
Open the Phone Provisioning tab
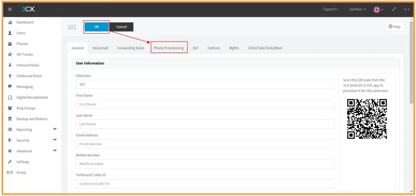(x=169, y=48)
